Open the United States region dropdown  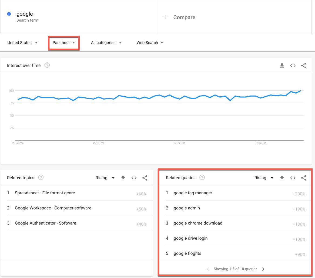(22, 43)
